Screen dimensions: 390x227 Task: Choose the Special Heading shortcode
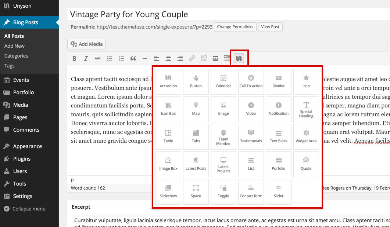point(306,109)
